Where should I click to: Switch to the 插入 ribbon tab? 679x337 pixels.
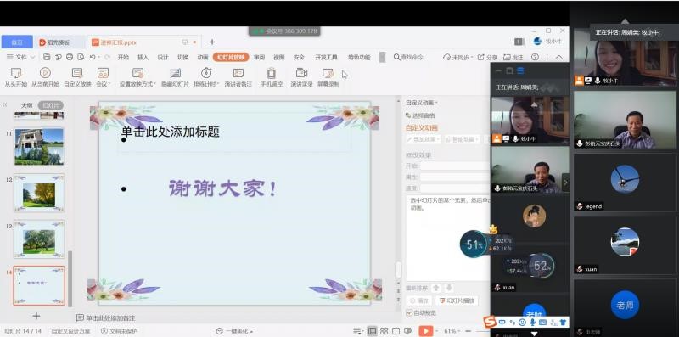[143, 57]
